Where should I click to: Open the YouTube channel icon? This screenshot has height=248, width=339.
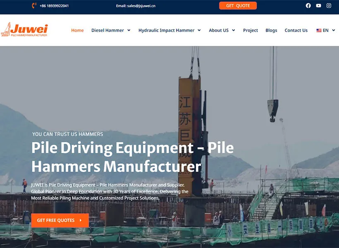318,6
